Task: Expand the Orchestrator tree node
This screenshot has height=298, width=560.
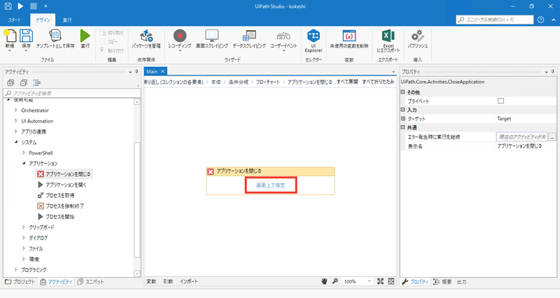Action: pyautogui.click(x=16, y=111)
